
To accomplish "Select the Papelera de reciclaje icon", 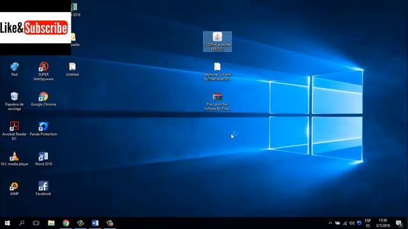I will (14, 101).
